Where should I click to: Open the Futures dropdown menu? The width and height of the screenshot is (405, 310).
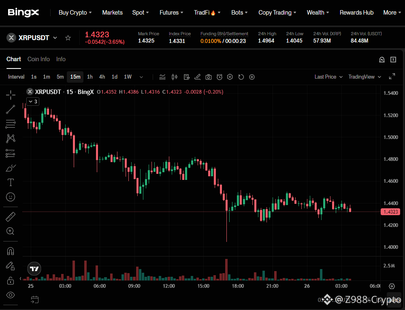[x=171, y=13]
